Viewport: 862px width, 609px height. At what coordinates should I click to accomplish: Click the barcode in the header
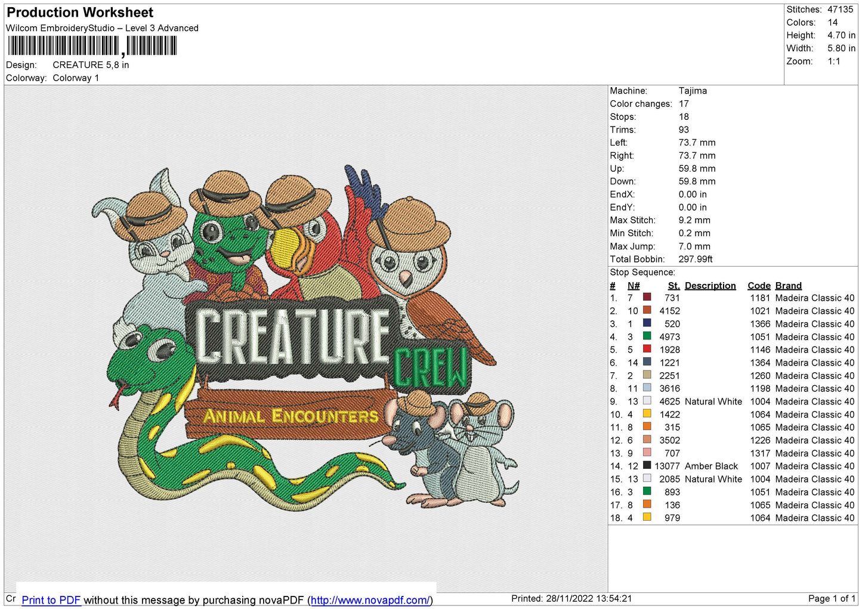click(x=92, y=46)
